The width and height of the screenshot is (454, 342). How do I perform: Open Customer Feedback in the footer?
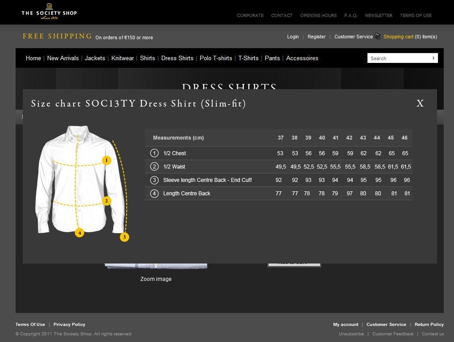pos(393,334)
